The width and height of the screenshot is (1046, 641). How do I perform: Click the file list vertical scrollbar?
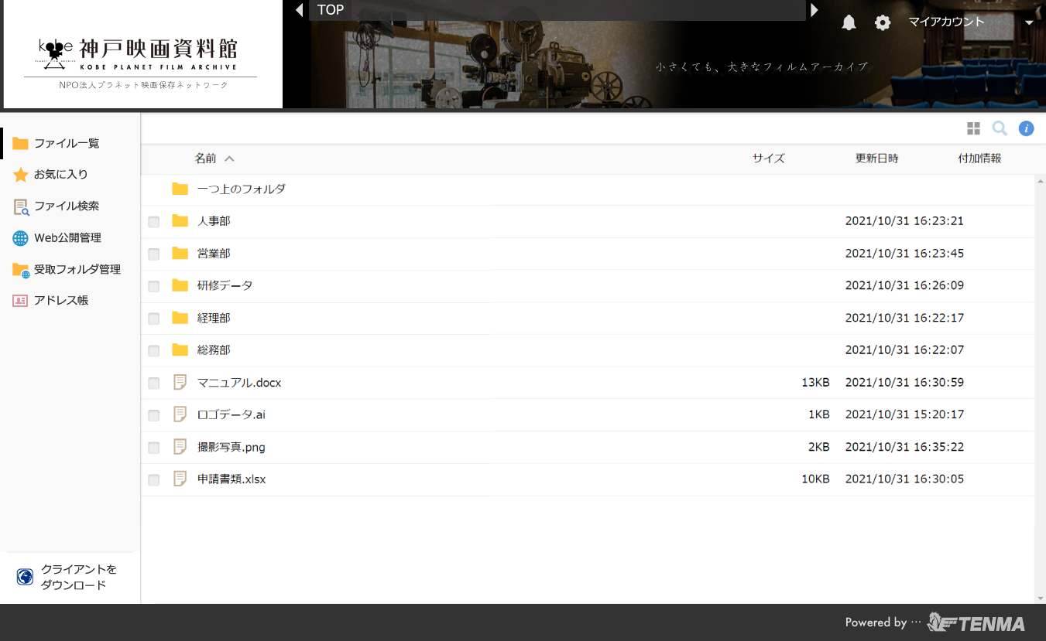1040,387
